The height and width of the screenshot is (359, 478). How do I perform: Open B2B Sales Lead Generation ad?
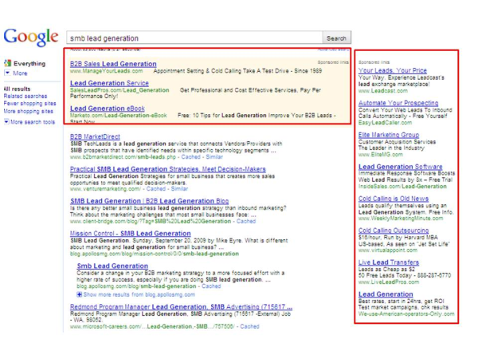[113, 64]
